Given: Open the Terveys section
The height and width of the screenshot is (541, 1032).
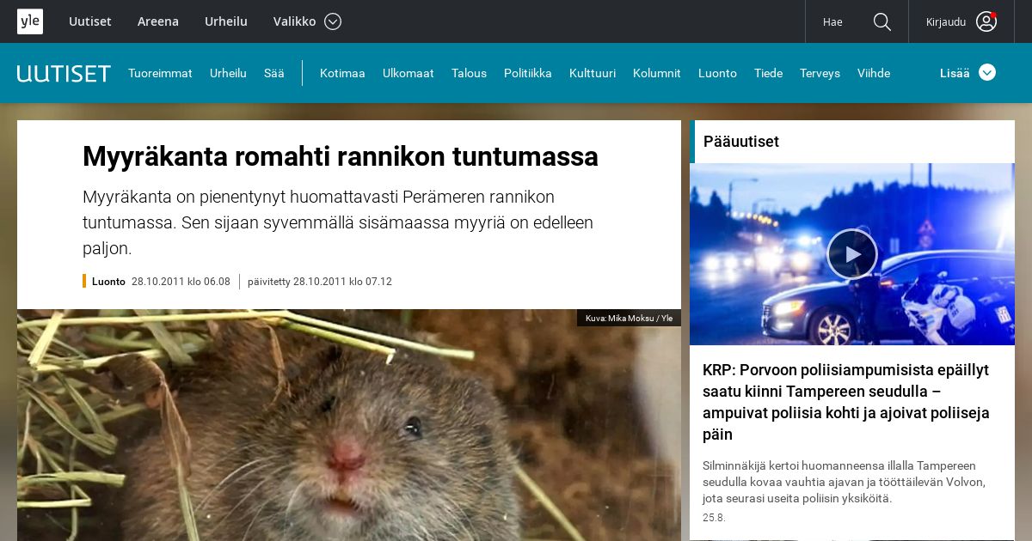Looking at the screenshot, I should (820, 73).
